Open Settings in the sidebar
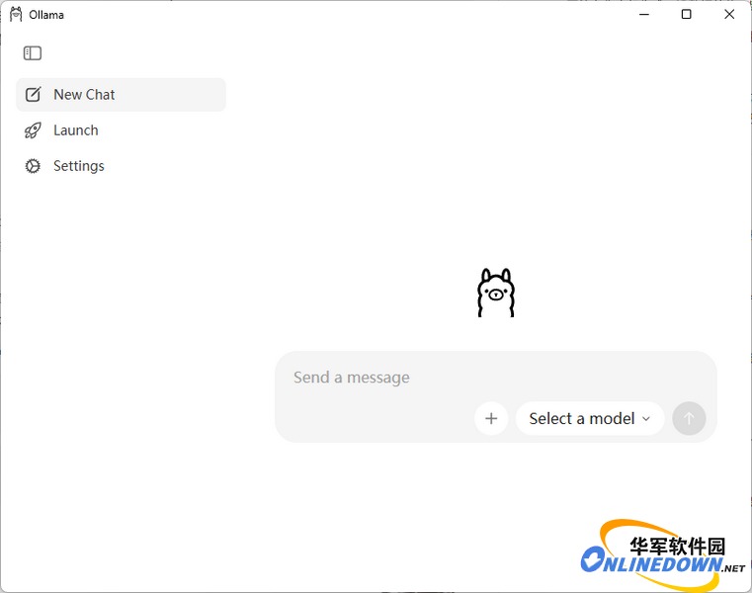The width and height of the screenshot is (752, 593). pos(121,166)
